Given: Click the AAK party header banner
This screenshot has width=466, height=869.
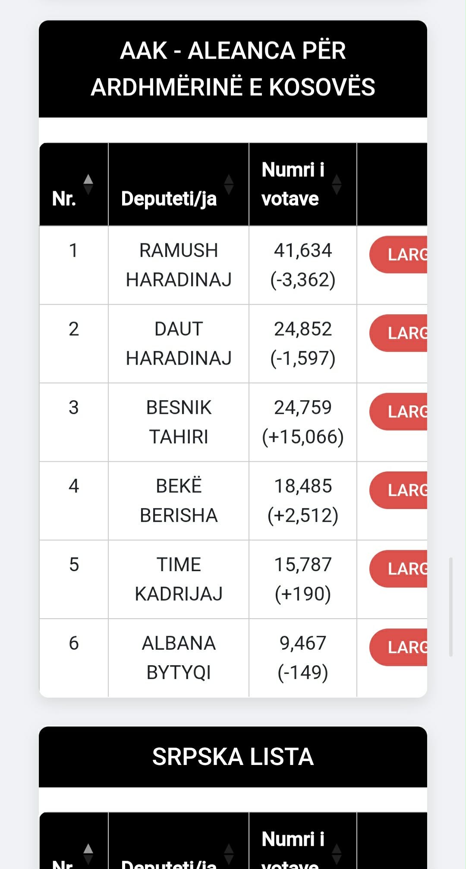Looking at the screenshot, I should [233, 69].
